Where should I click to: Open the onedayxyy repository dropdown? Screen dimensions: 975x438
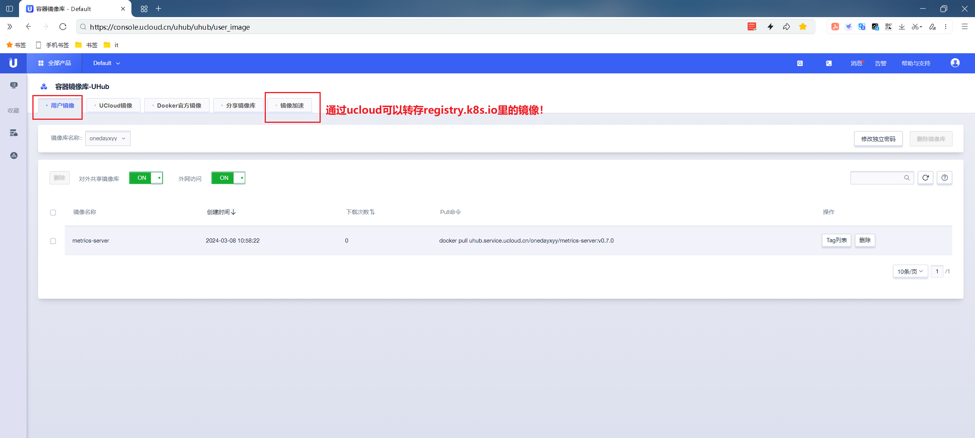click(x=108, y=138)
